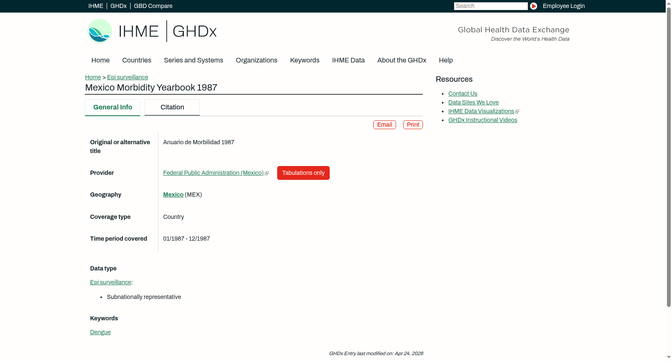Open the Help menu item

click(x=446, y=60)
